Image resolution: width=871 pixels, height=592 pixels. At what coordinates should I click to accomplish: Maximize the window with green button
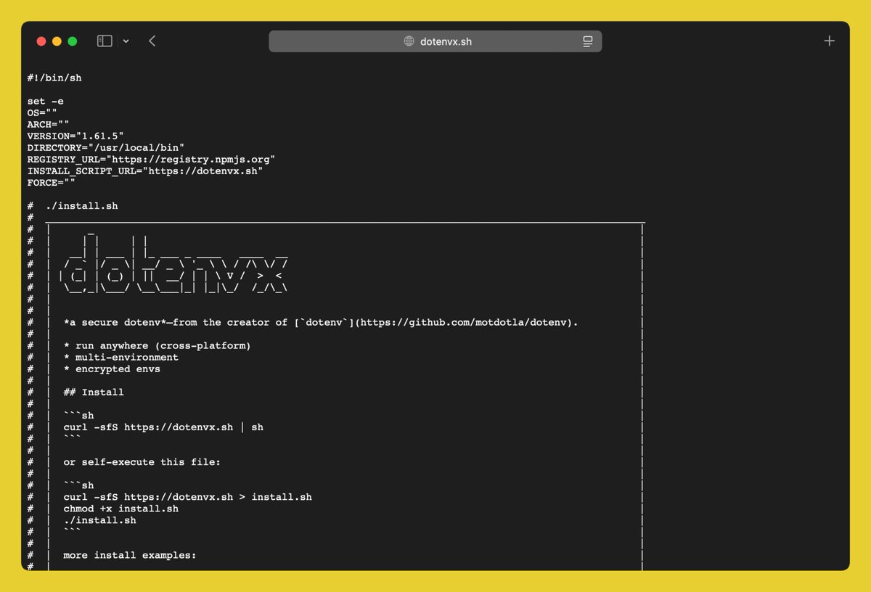tap(73, 41)
